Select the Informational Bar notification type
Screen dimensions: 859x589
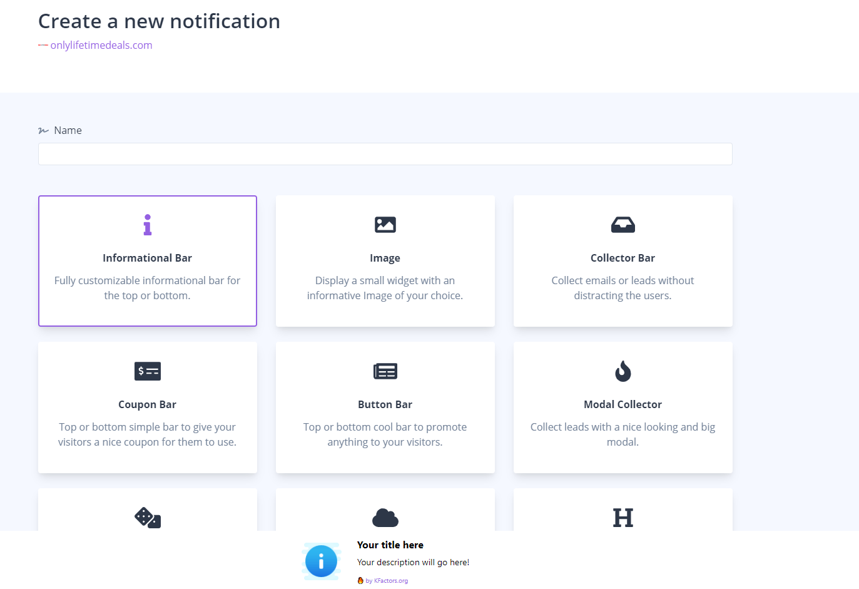click(x=147, y=261)
